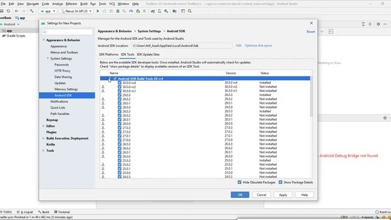Click the Apply button
Image resolution: width=391 pixels, height=220 pixels.
click(283, 195)
